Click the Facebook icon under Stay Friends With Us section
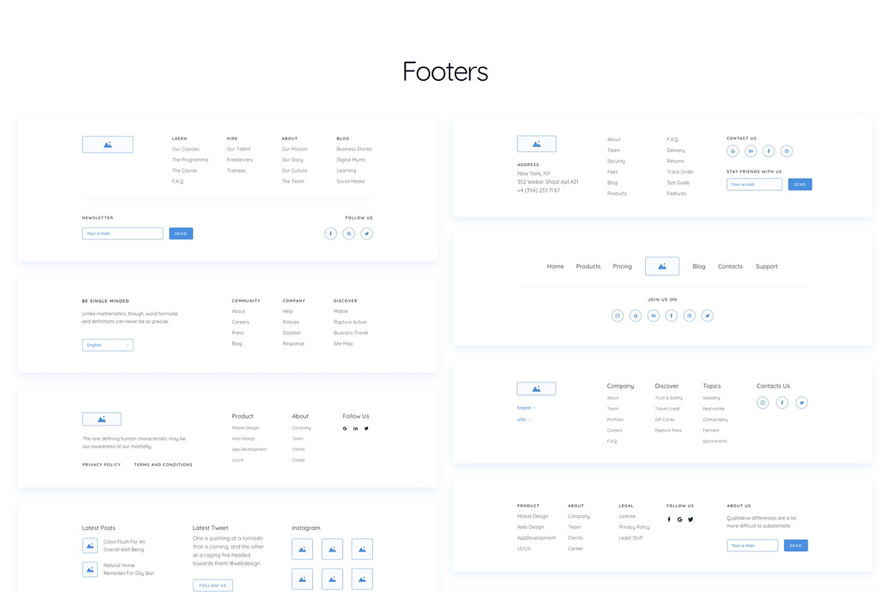The height and width of the screenshot is (593, 890). point(768,150)
